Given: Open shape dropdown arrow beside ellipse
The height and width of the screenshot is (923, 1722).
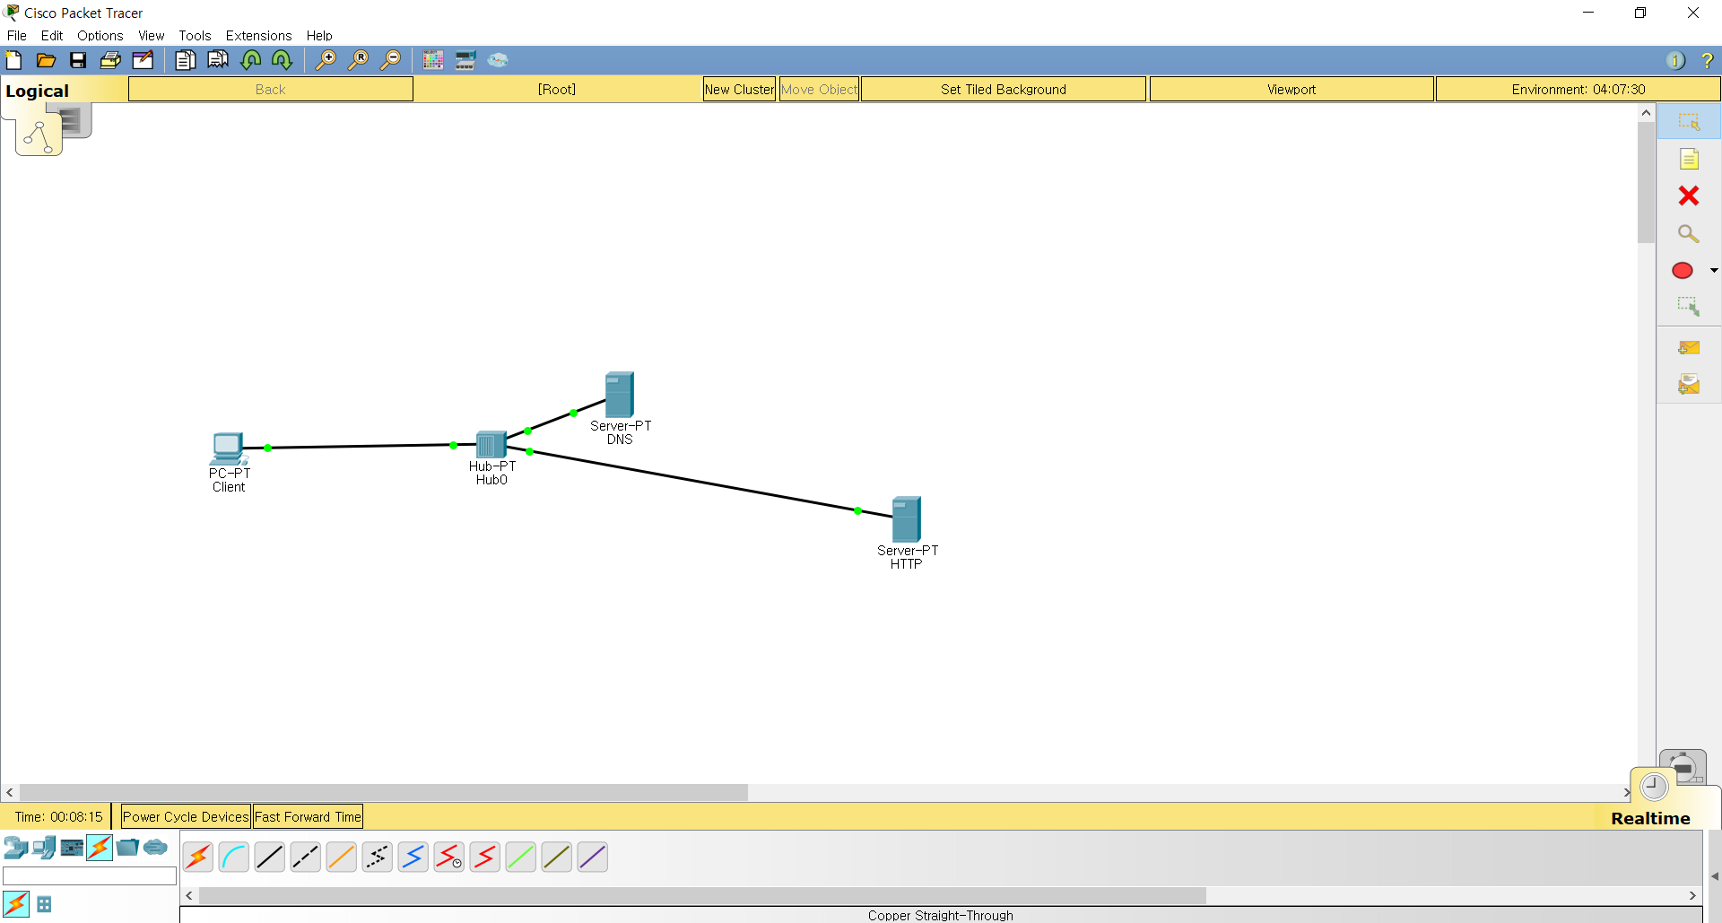Looking at the screenshot, I should pyautogui.click(x=1714, y=270).
